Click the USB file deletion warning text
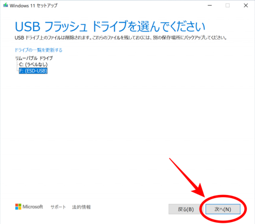Viewport: 255px width, 224px height. pyautogui.click(x=121, y=38)
